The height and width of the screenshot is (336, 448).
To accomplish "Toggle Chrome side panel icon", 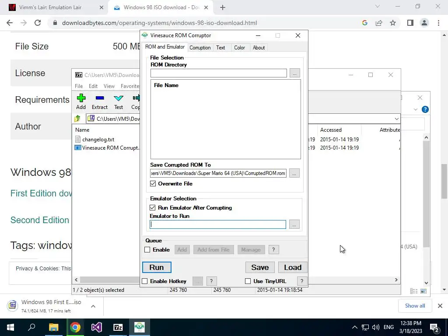I will [410, 23].
